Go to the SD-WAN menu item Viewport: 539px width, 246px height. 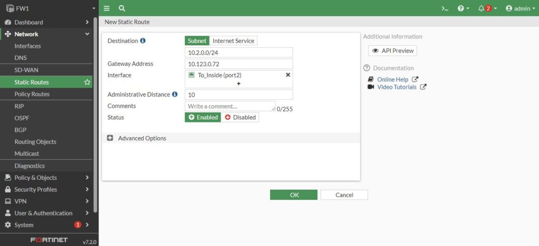26,70
